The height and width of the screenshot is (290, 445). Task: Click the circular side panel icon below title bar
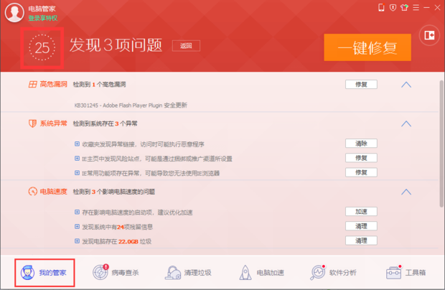tap(429, 35)
